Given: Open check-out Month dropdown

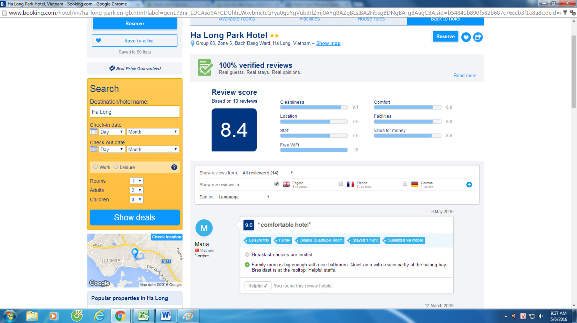Looking at the screenshot, I should tap(153, 149).
